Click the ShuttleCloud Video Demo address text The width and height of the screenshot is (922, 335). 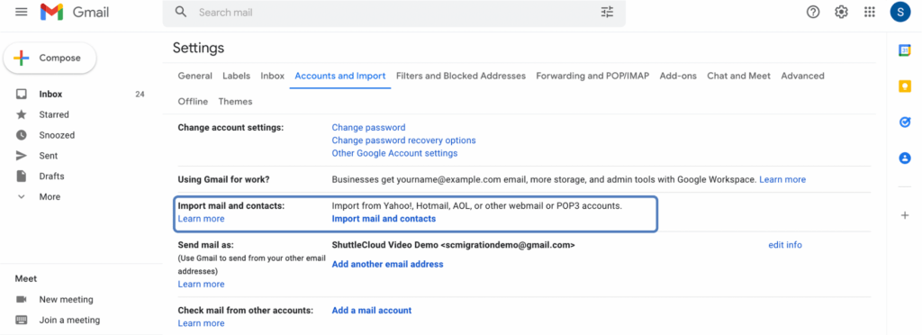(x=454, y=245)
